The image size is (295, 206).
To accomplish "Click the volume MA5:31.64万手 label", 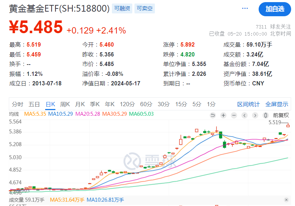I will [67, 200].
